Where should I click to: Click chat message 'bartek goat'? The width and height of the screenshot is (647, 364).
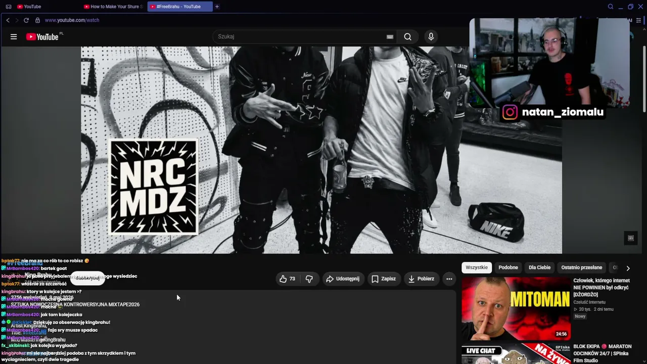click(x=54, y=268)
